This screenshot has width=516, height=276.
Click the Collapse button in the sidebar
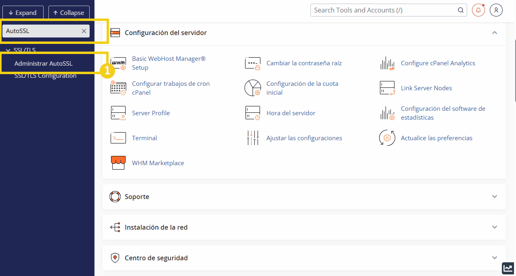69,12
